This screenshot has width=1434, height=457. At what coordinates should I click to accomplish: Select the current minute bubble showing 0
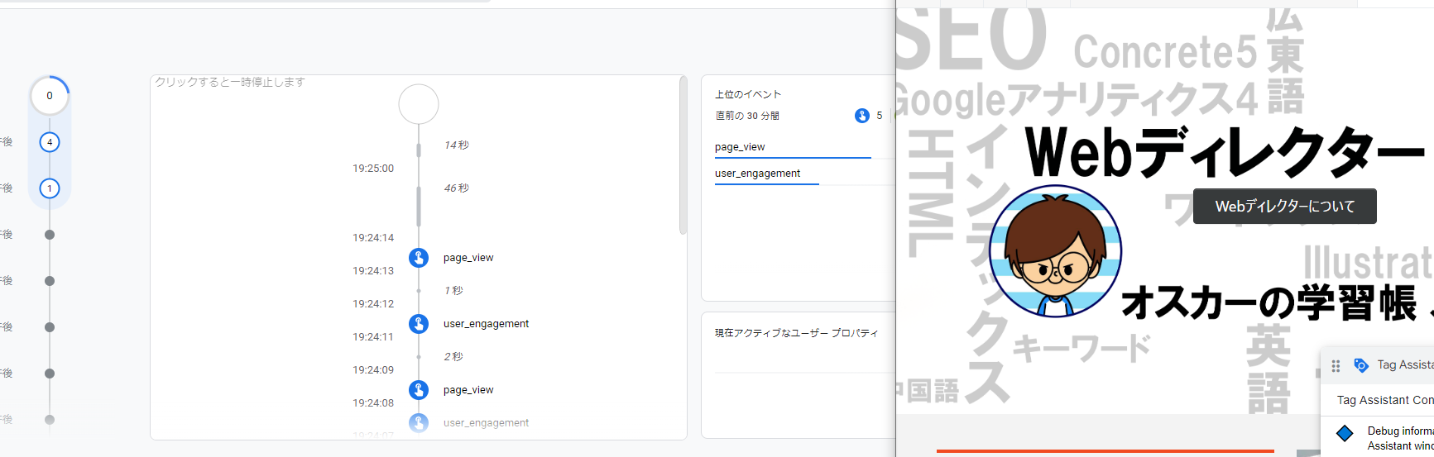(50, 96)
